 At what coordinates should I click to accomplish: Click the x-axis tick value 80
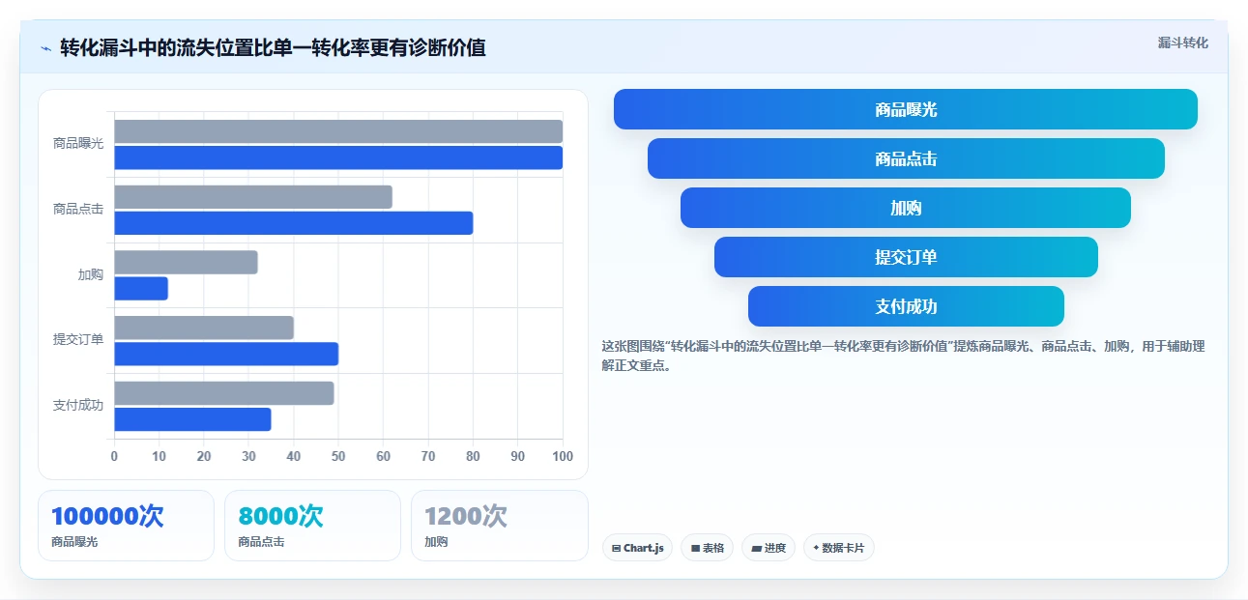click(473, 456)
